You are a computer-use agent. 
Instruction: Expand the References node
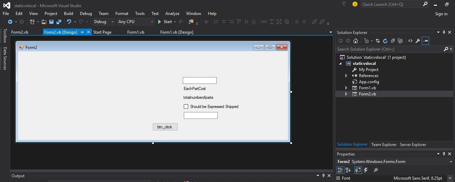point(346,76)
